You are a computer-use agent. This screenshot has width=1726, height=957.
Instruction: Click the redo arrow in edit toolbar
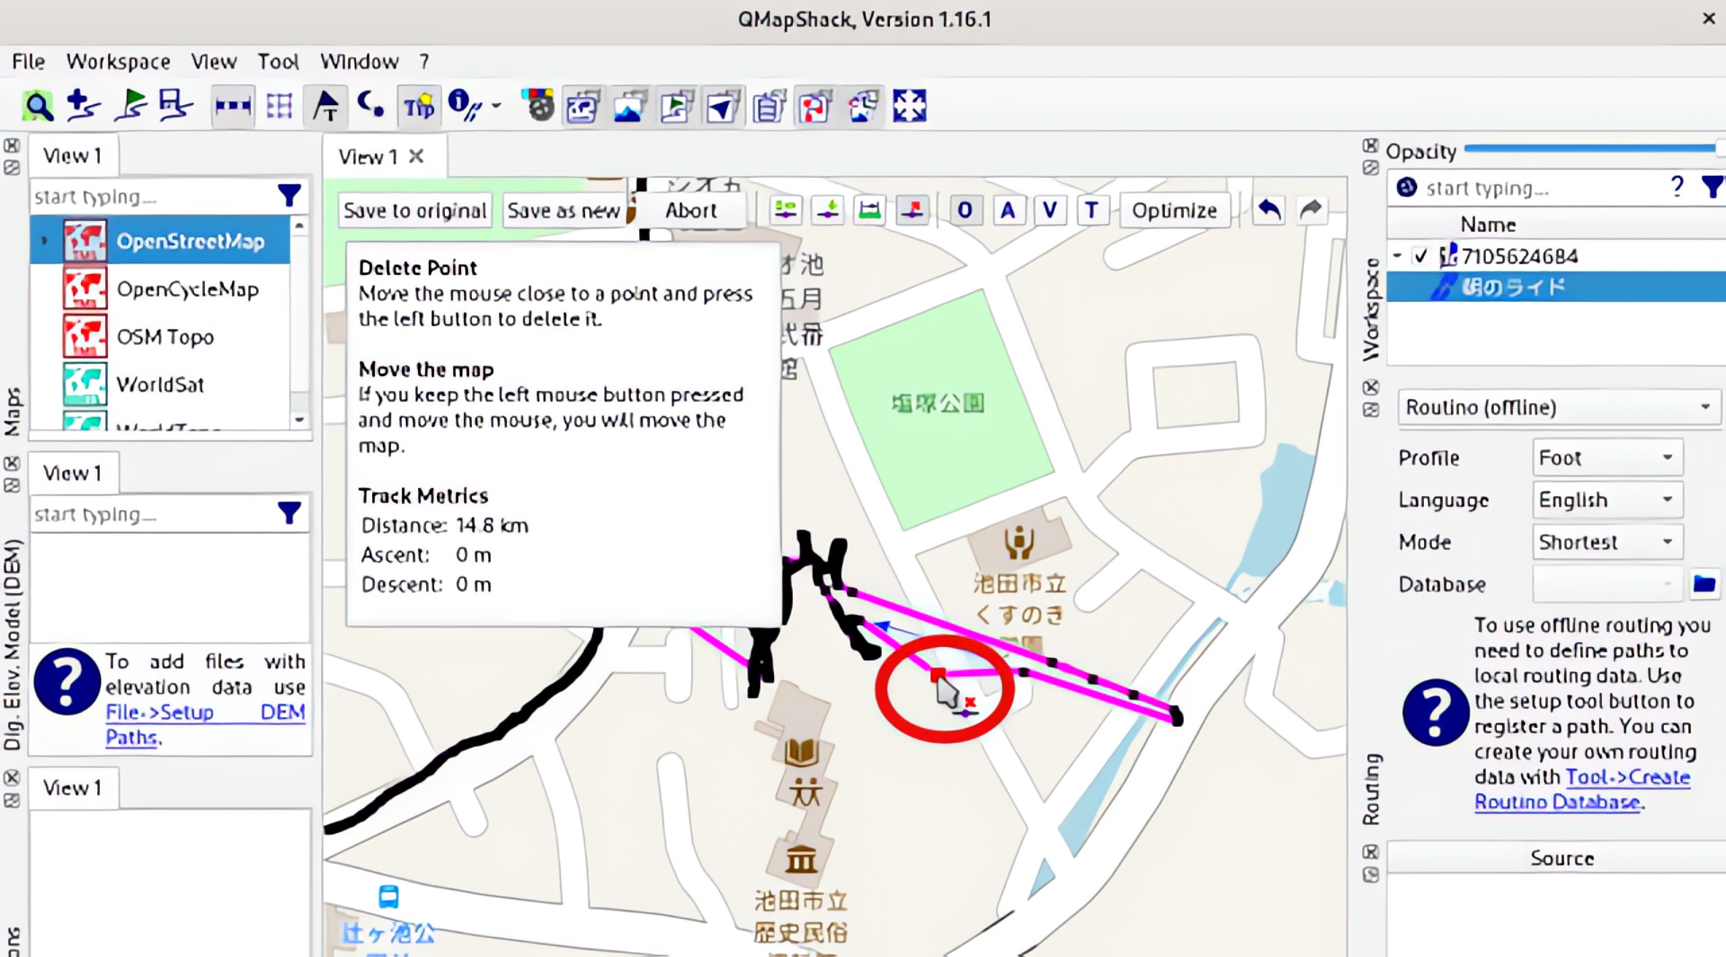pyautogui.click(x=1311, y=210)
